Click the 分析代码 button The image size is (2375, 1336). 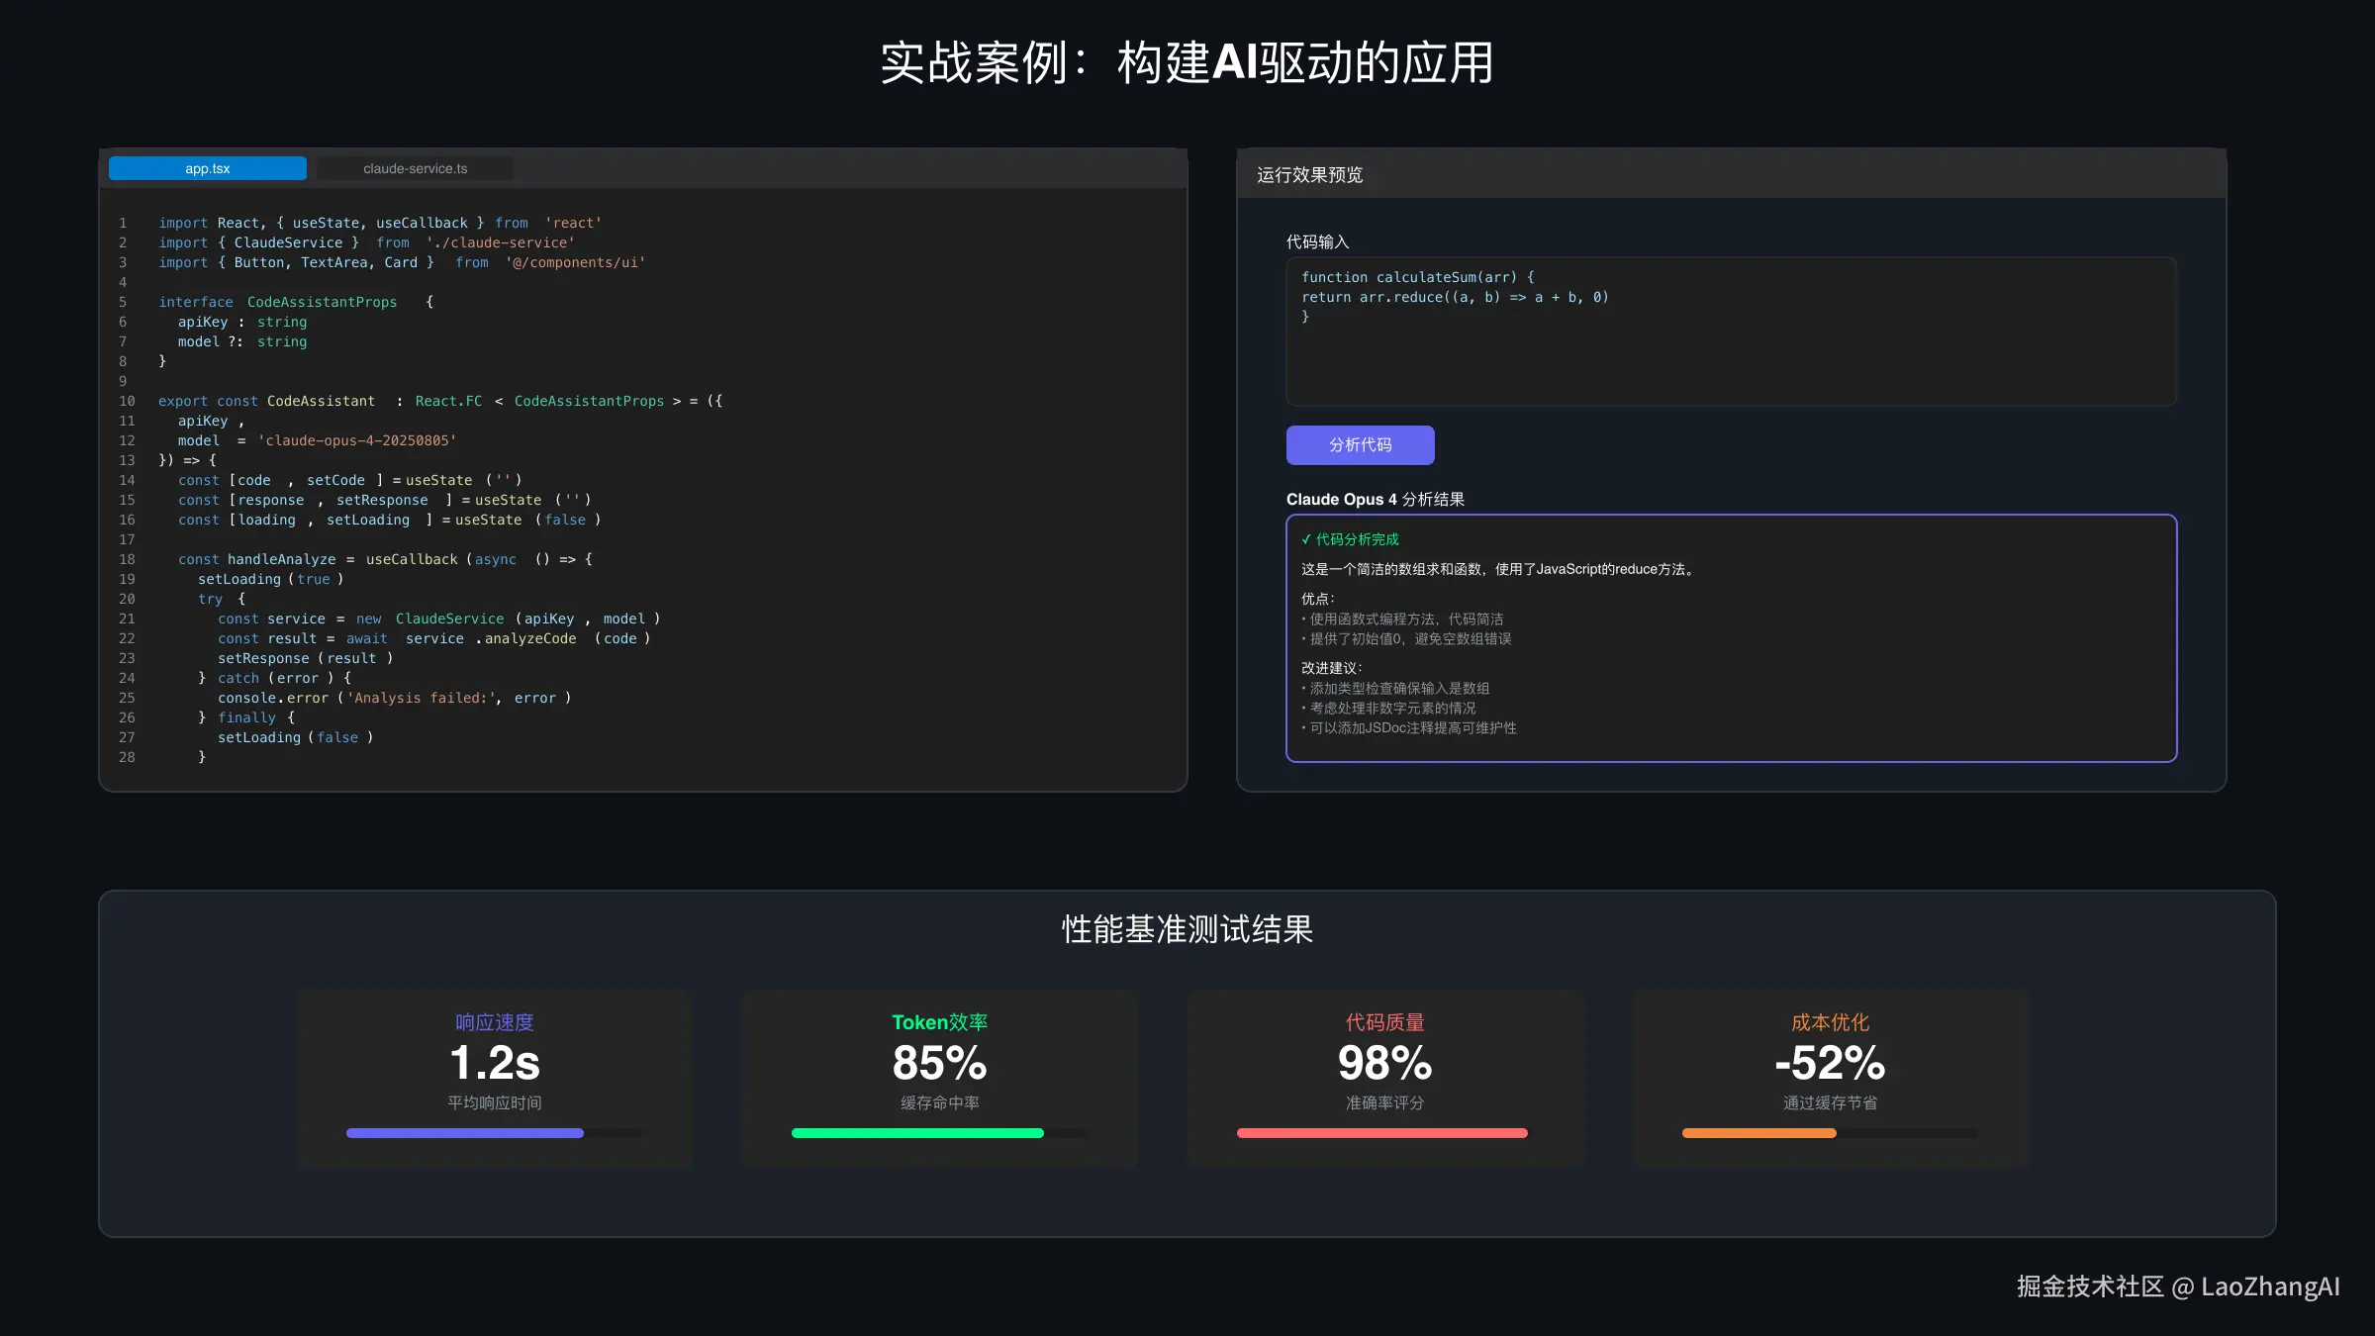click(1360, 444)
